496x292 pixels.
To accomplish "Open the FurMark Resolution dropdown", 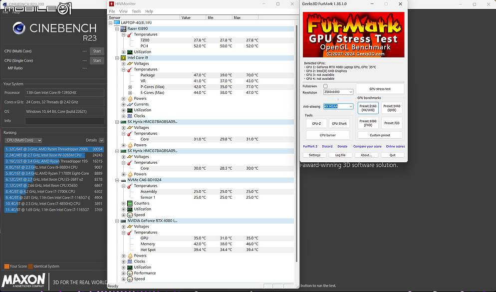I will coord(338,92).
